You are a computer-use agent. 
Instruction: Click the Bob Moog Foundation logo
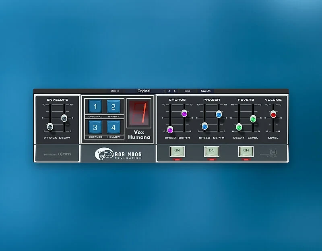click(x=118, y=154)
